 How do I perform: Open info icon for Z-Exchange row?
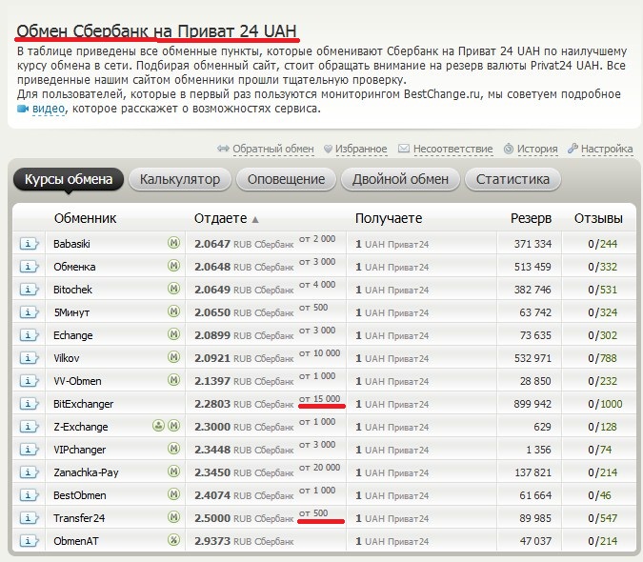[29, 427]
